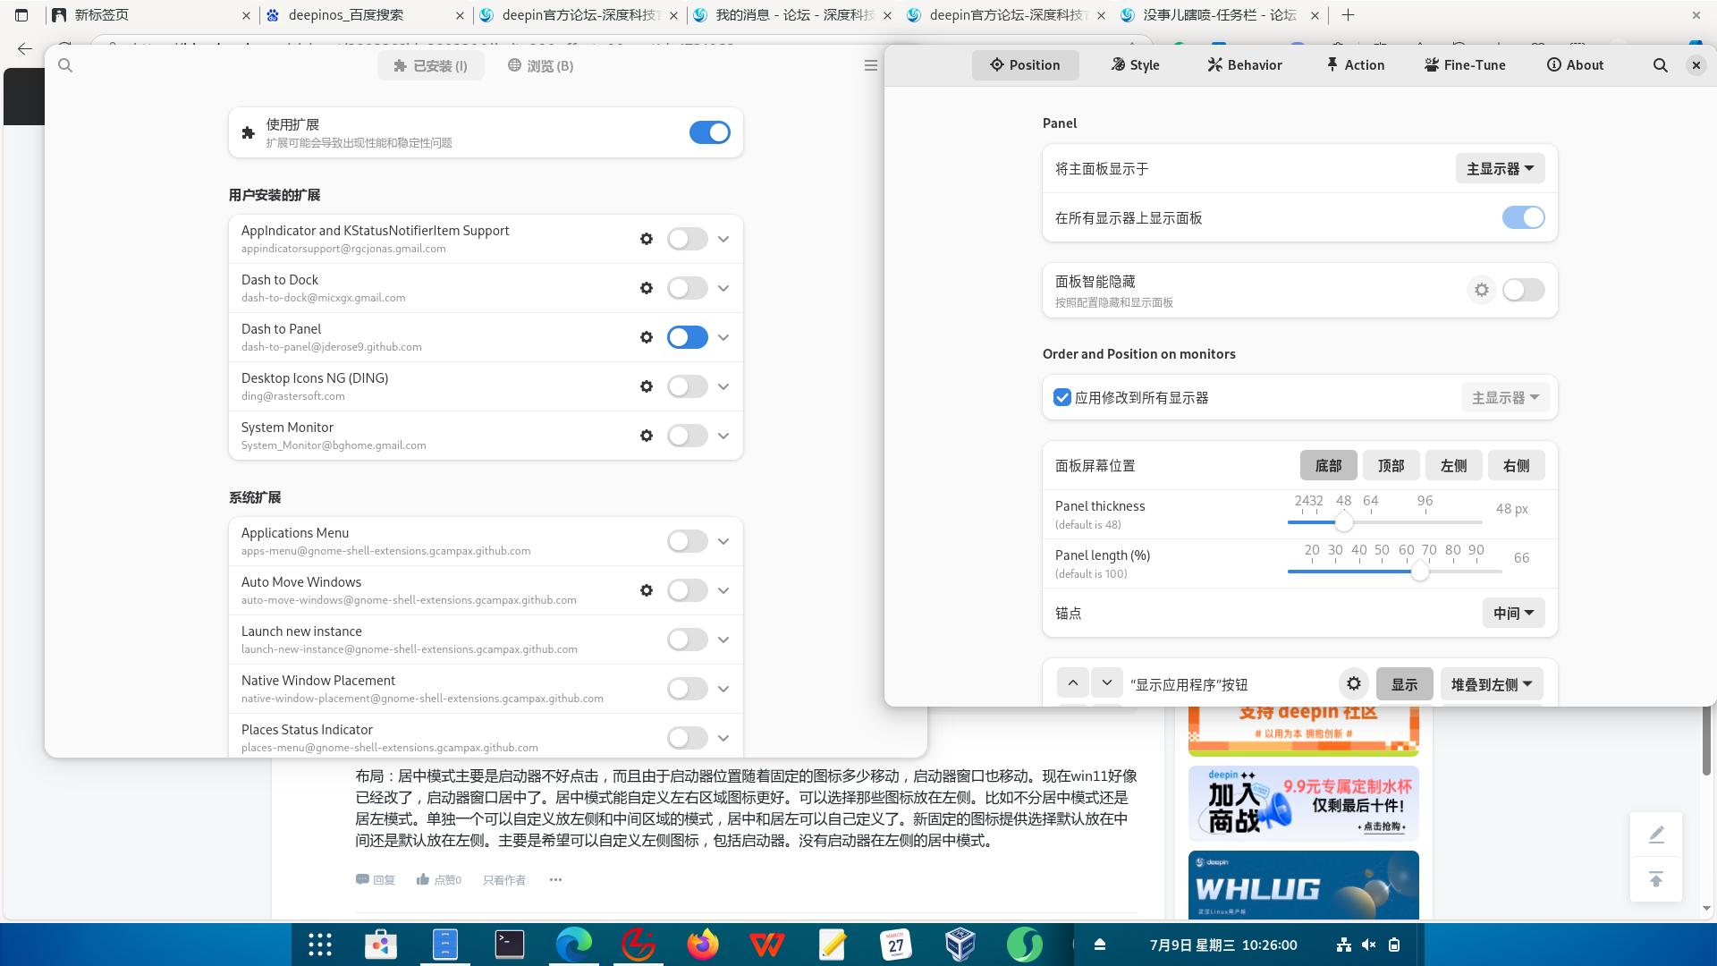Open settings gear for Auto Move Windows

tap(647, 590)
